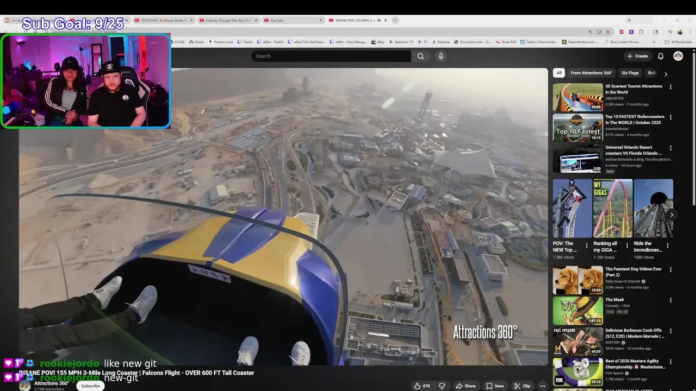This screenshot has height=391, width=696.
Task: Open Ride the Incredicoaster short
Action: 653,209
